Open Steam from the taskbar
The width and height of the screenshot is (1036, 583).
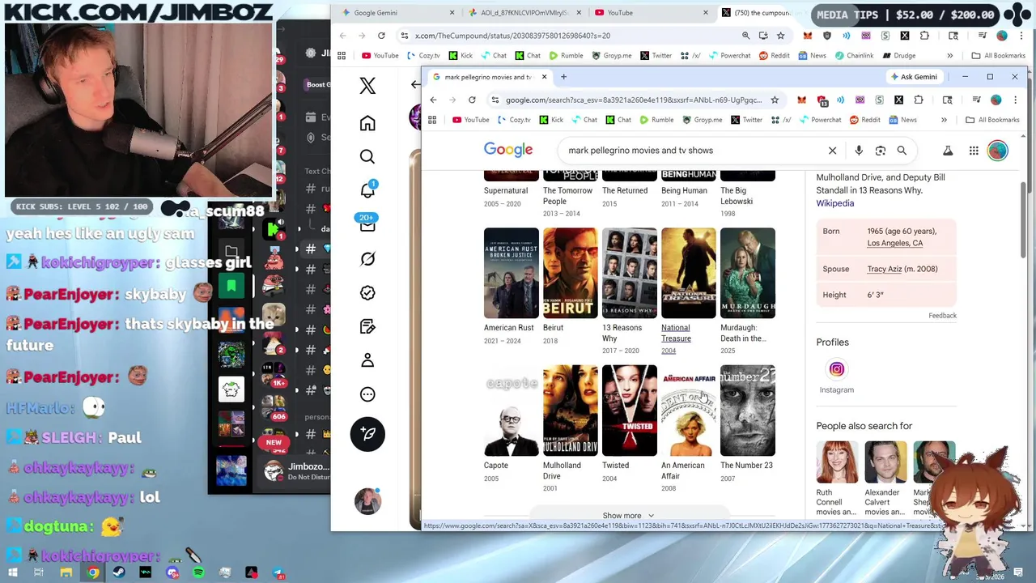click(x=119, y=572)
